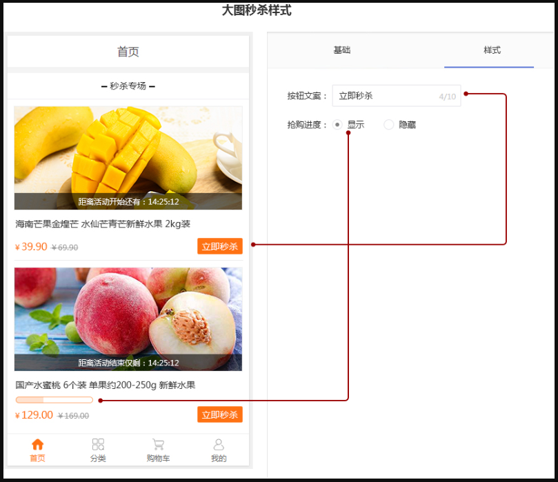558x482 pixels.
Task: Switch to the 基础 tab
Action: click(342, 50)
